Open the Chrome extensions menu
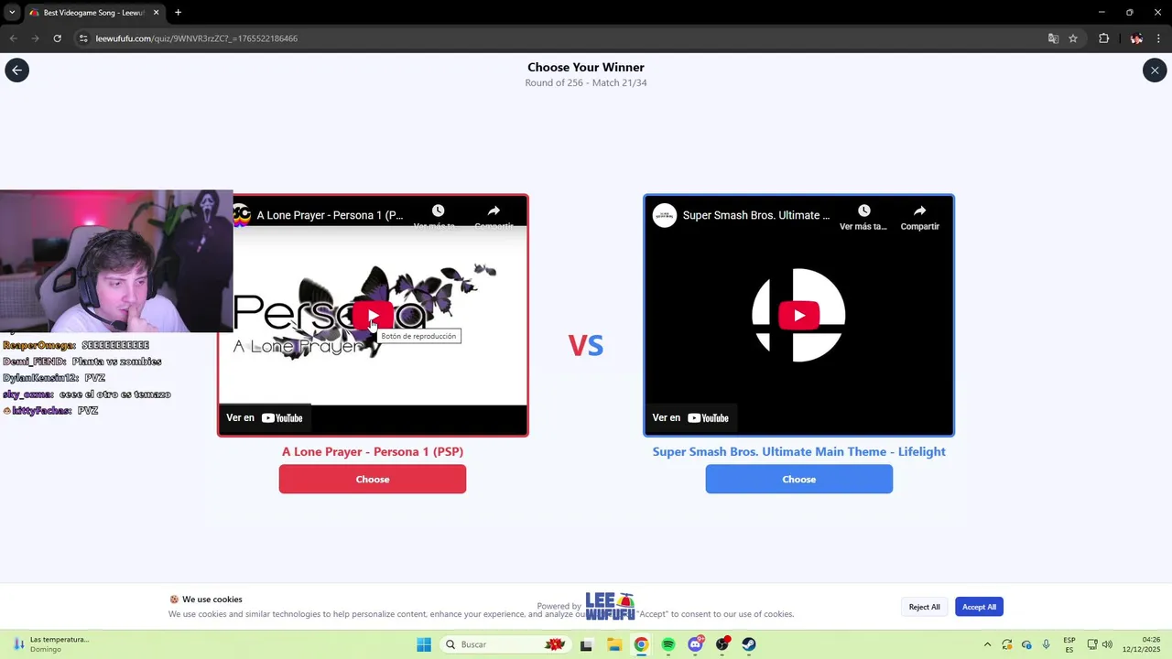Viewport: 1172px width, 659px height. click(1103, 38)
